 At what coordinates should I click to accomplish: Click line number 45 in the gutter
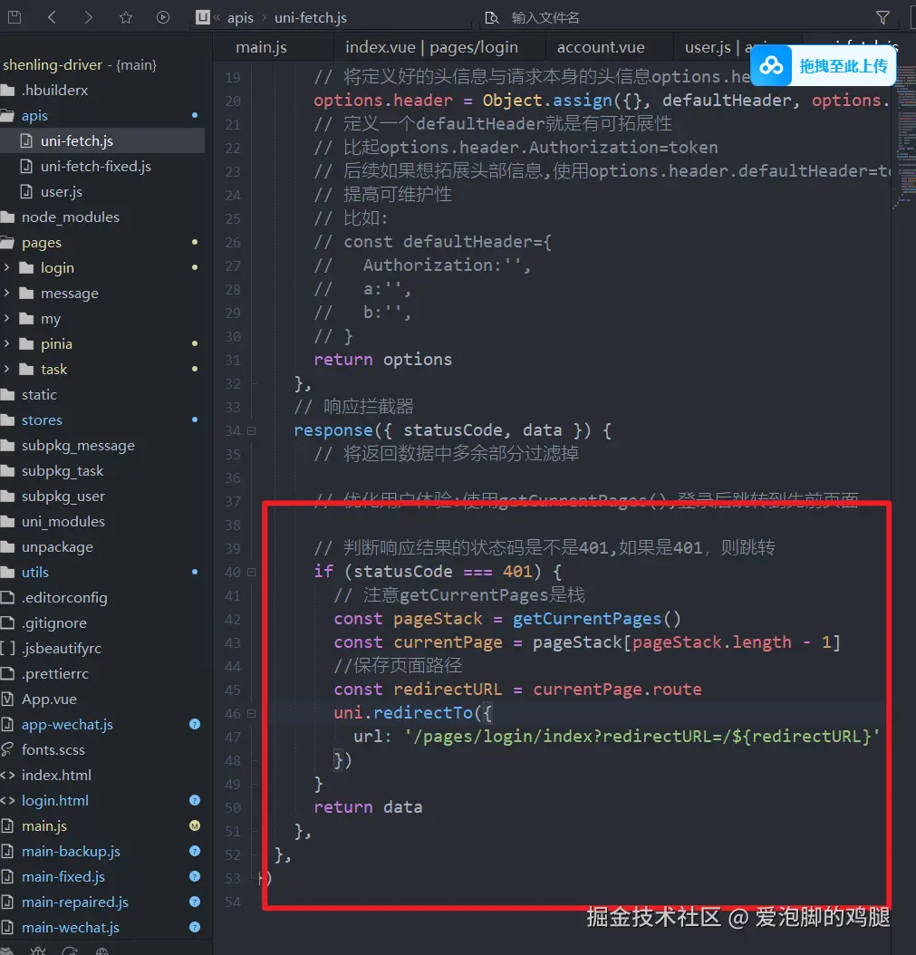coord(233,690)
